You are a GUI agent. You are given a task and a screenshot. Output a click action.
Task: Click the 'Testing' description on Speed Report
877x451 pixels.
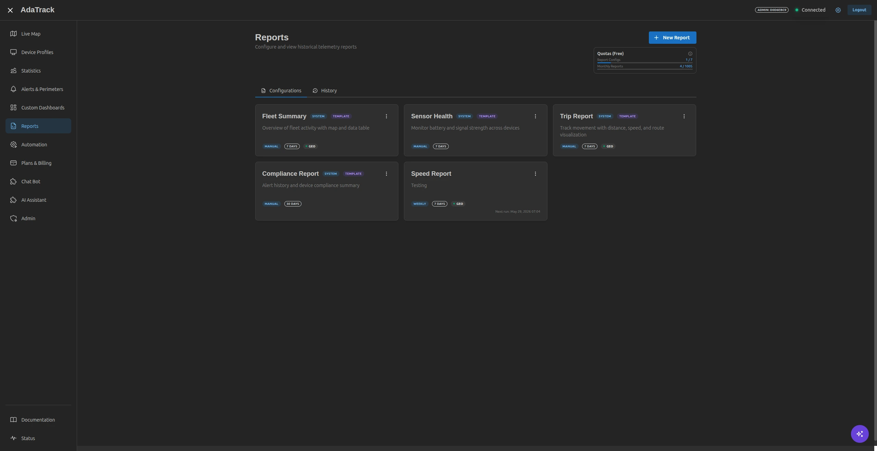click(x=419, y=185)
